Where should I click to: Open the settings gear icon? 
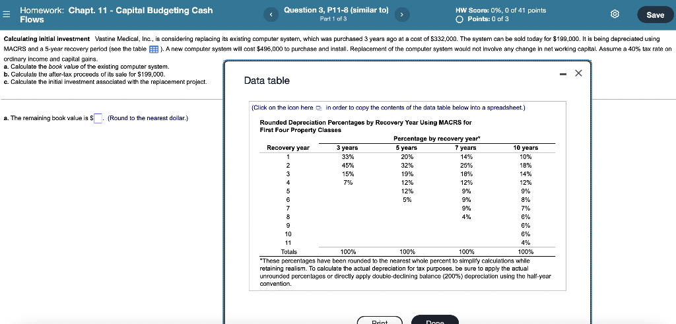[616, 15]
